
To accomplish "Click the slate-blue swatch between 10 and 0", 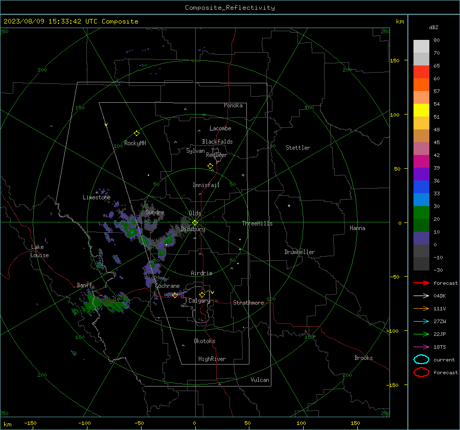I will click(421, 238).
